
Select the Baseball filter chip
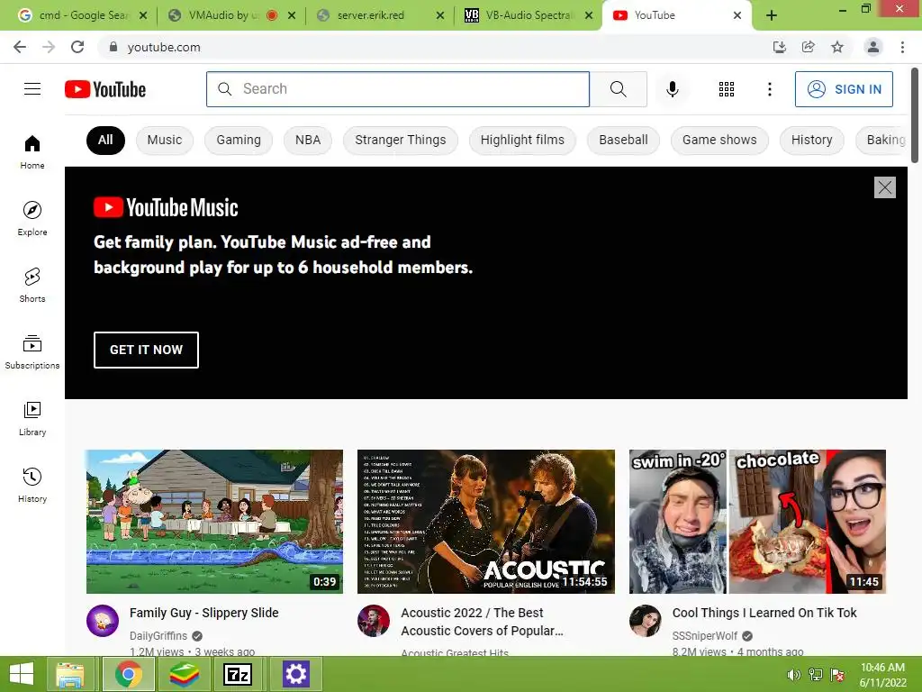click(623, 140)
